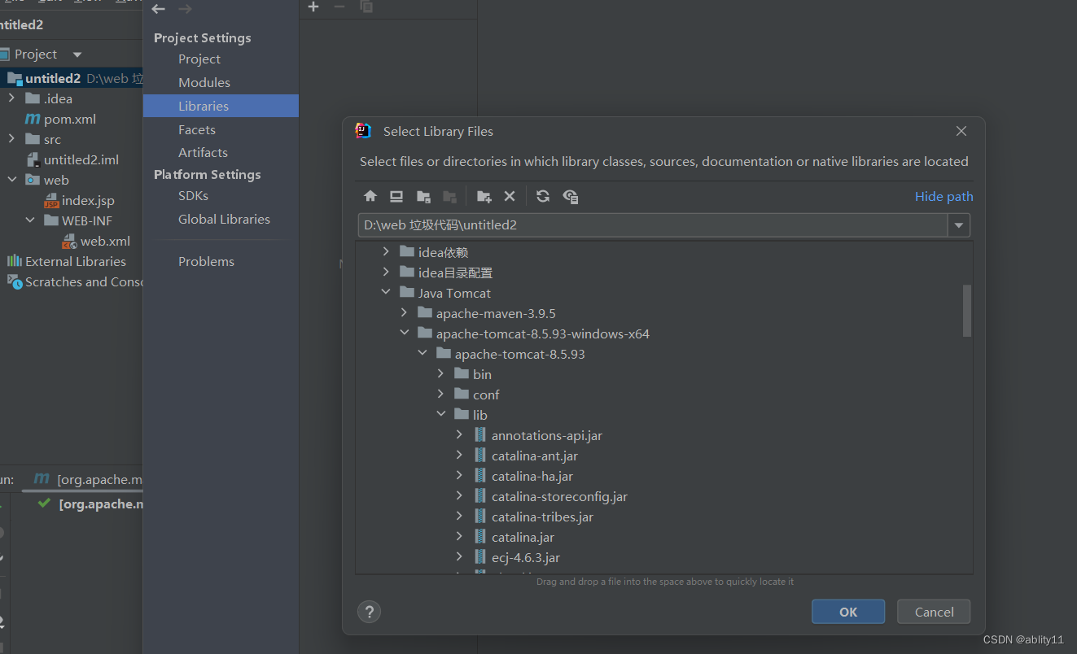Image resolution: width=1077 pixels, height=654 pixels.
Task: Click the Cancel button
Action: pos(934,612)
